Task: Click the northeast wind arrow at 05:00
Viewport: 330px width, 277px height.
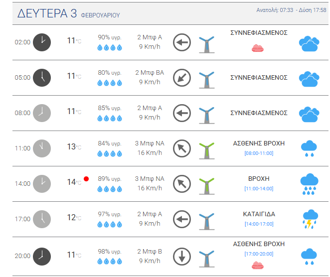Action: click(x=182, y=78)
